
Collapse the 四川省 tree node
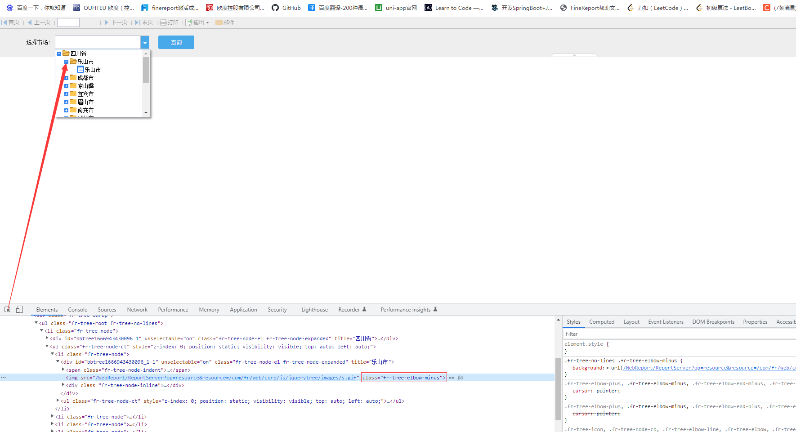(59, 53)
